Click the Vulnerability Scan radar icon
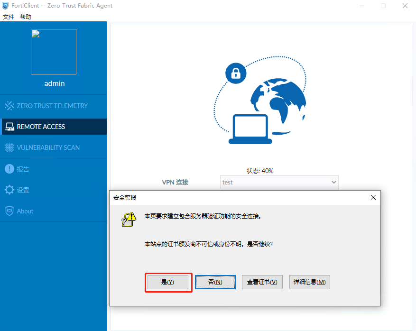The image size is (416, 331). click(9, 147)
